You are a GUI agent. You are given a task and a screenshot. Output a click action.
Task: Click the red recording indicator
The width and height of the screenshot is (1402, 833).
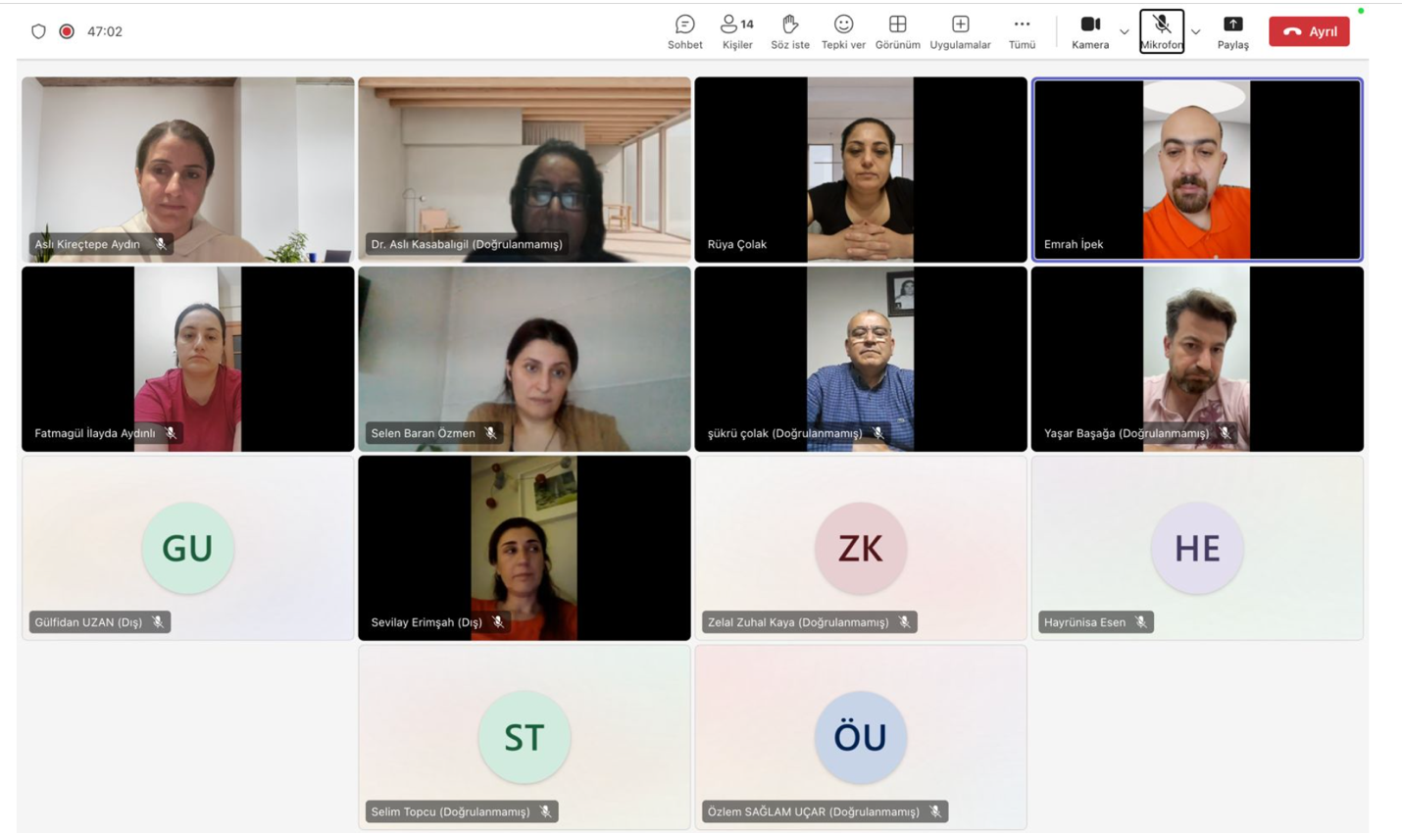click(x=67, y=31)
